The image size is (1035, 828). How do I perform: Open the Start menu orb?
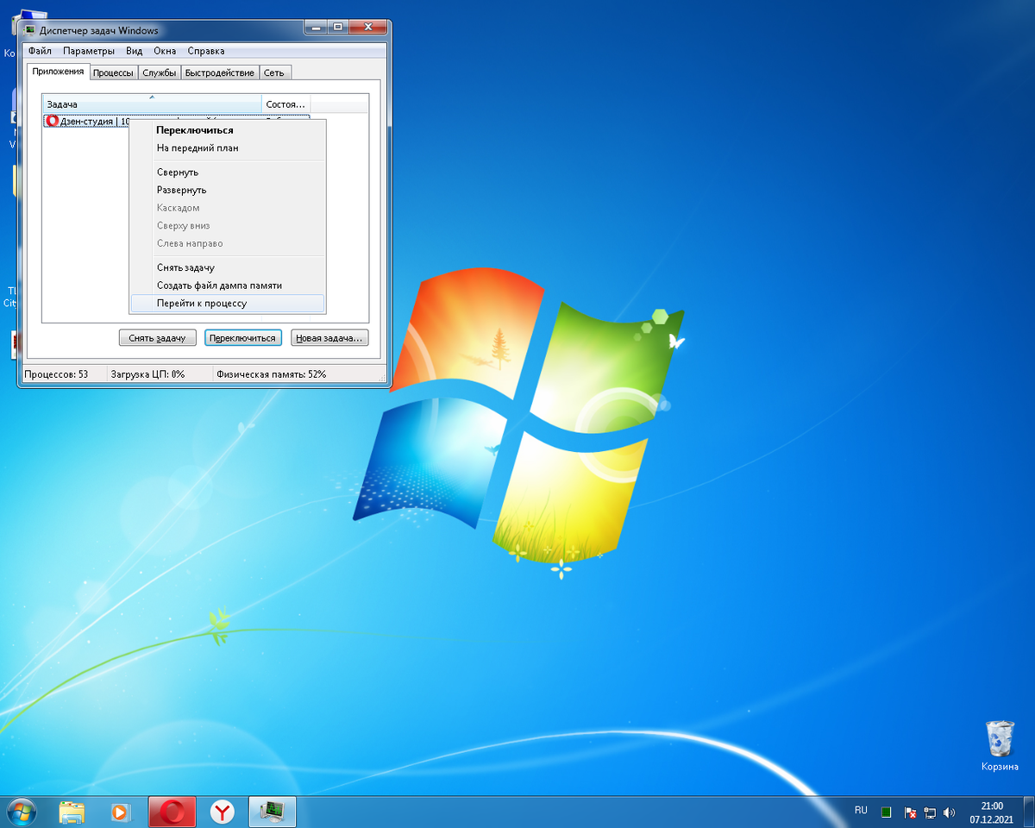(20, 812)
